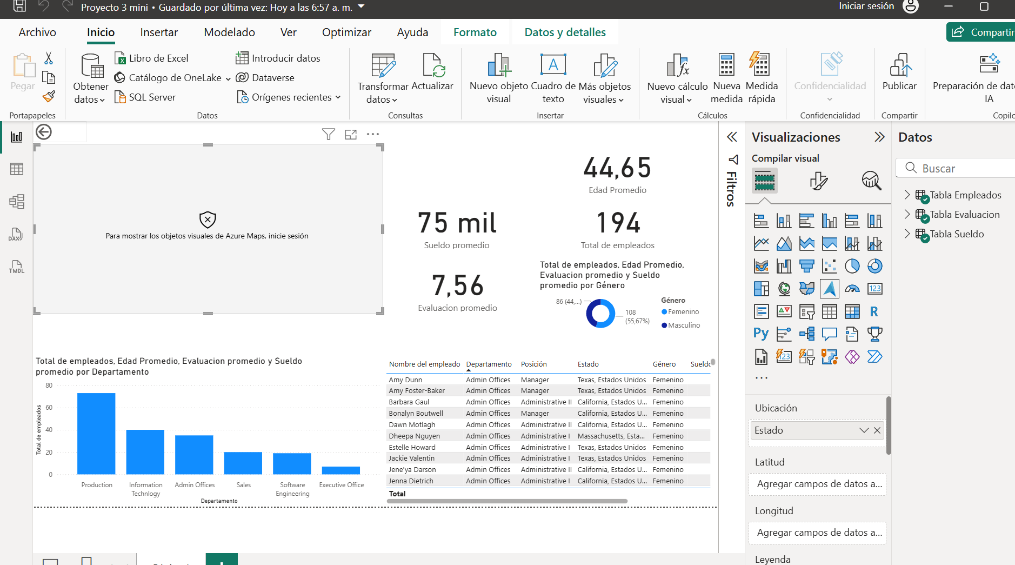Open the Estado field dropdown arrow

864,430
